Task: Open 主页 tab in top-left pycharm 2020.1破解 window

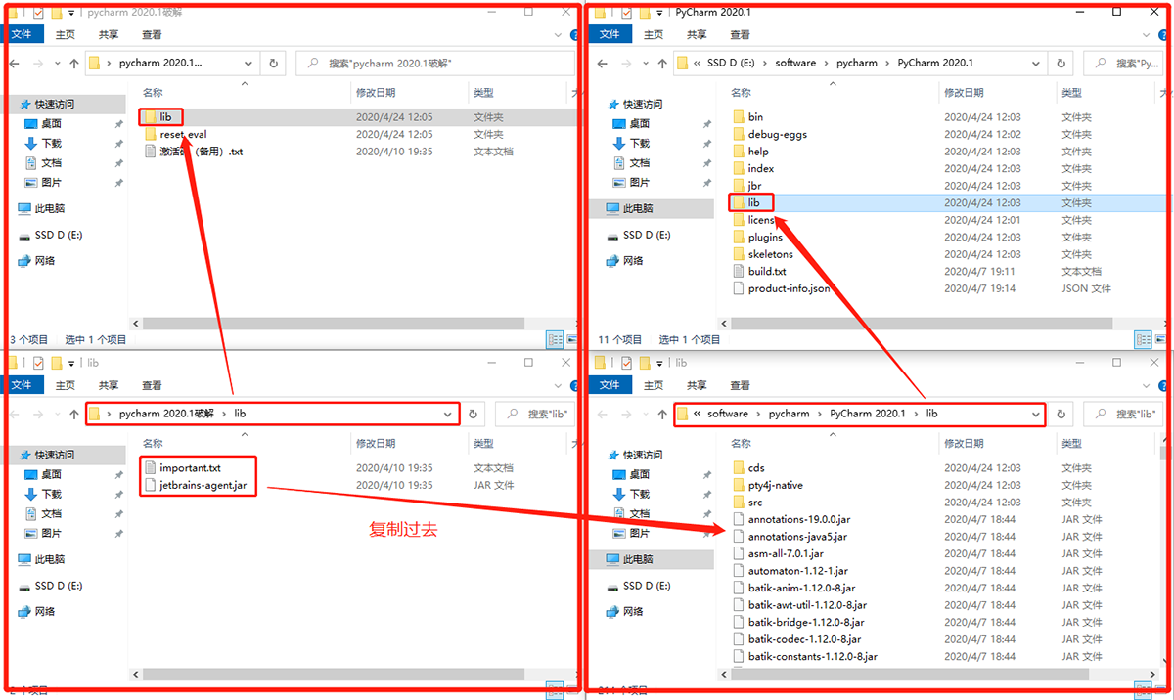Action: click(x=65, y=34)
